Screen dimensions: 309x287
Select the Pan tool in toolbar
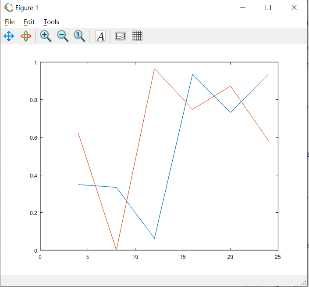point(9,36)
